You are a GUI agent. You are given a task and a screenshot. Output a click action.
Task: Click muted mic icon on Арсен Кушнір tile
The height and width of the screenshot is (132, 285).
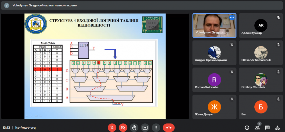point(278,17)
